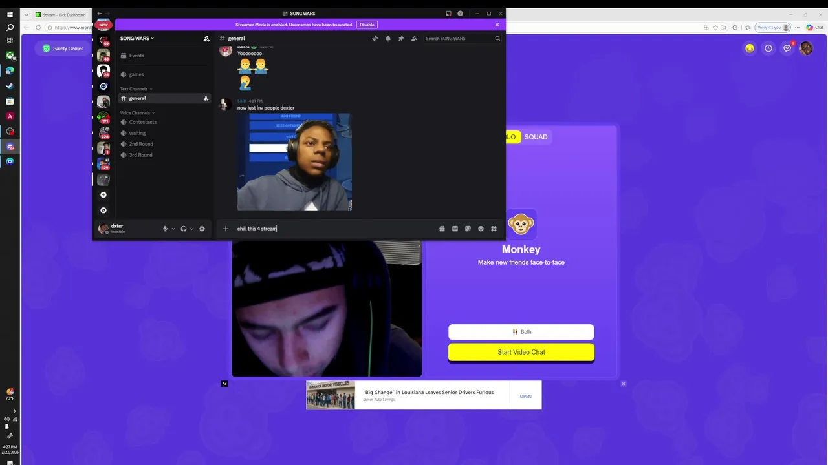Image resolution: width=828 pixels, height=465 pixels.
Task: Open server with 43 badge in sidebar
Action: [103, 56]
